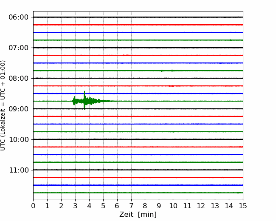Click the x-axis tick label 13

click(215, 206)
